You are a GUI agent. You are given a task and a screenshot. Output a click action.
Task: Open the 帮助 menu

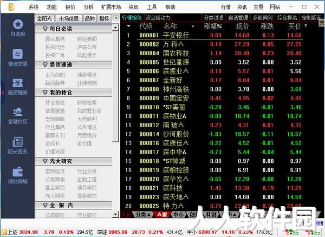(170, 7)
